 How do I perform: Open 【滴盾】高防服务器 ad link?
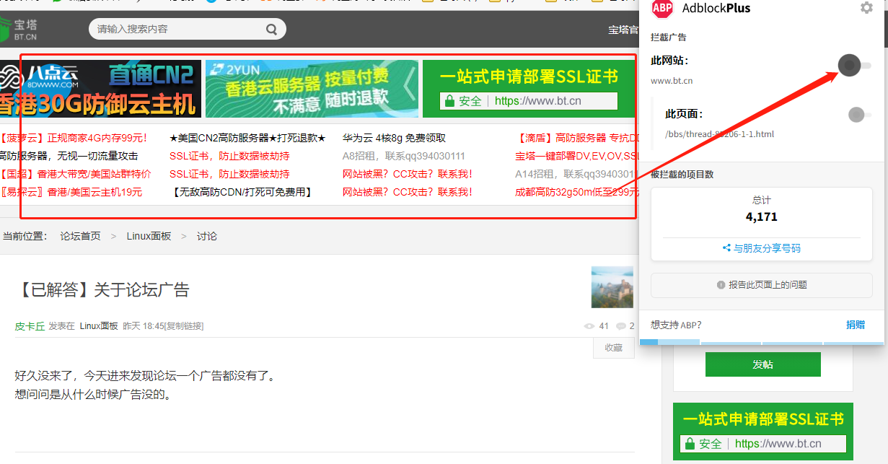[x=577, y=138]
